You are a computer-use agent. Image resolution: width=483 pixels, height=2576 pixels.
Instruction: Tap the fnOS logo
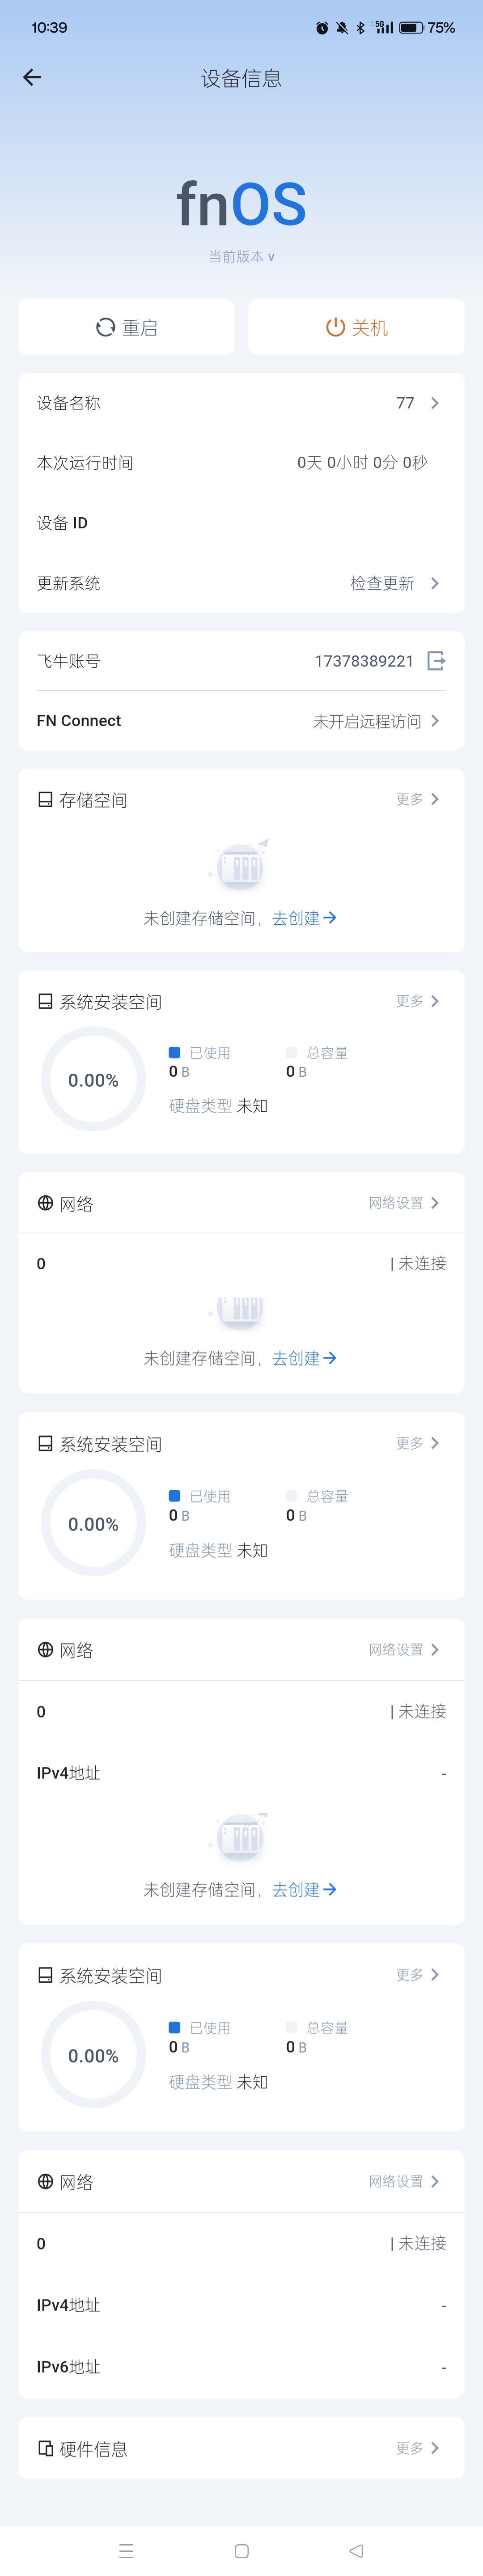(241, 204)
